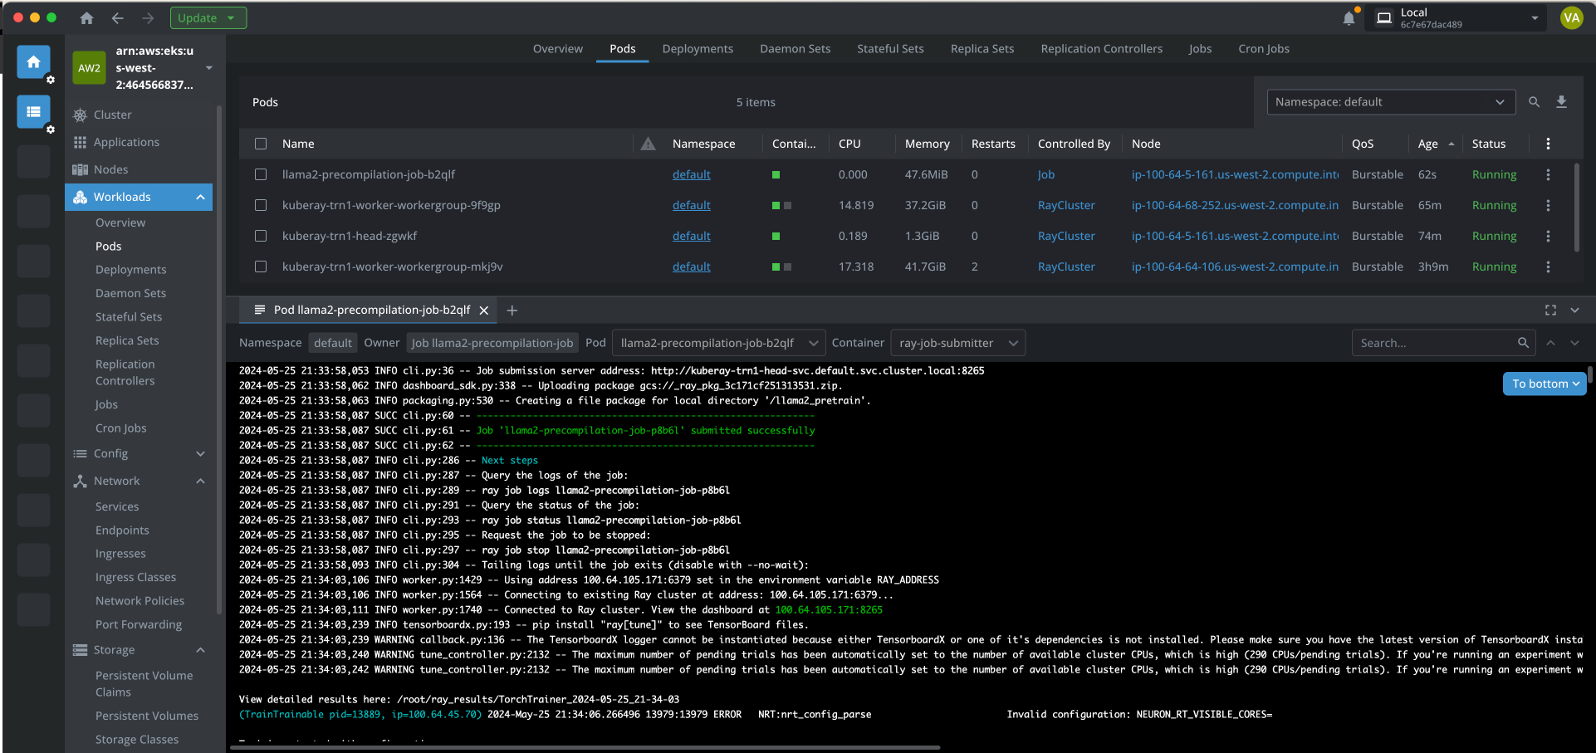Maximize the log panel with fullscreen icon
Screen dimensions: 1596x753
1550,310
